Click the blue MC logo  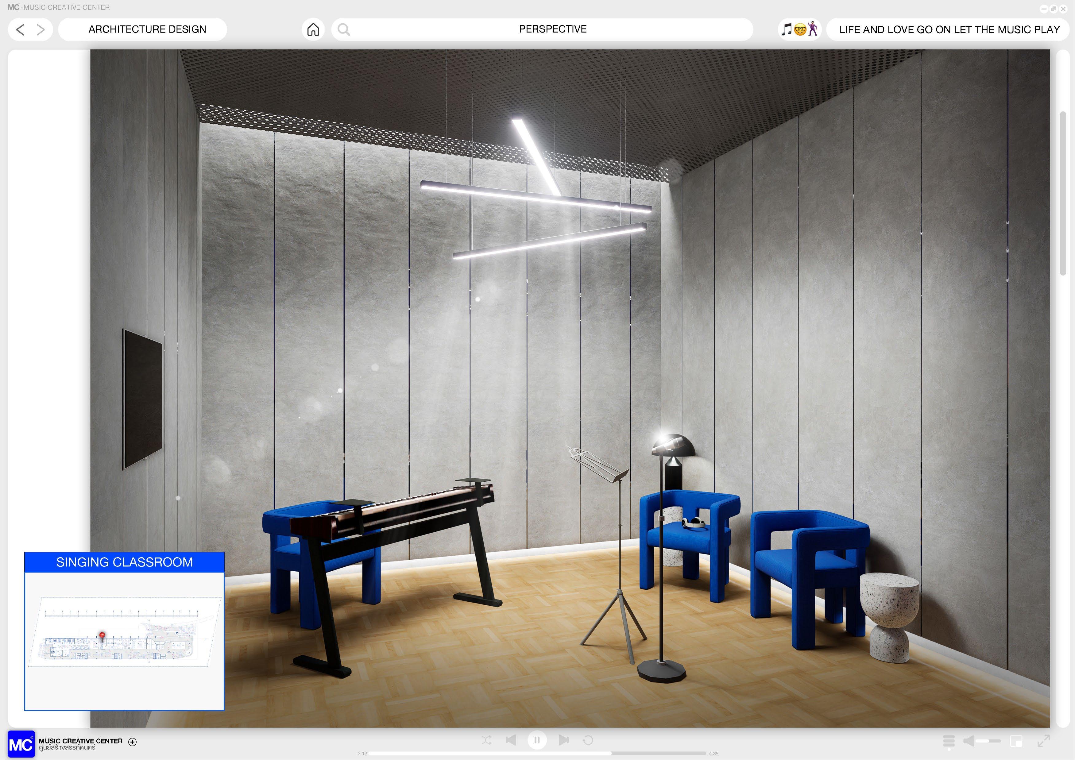[x=21, y=744]
